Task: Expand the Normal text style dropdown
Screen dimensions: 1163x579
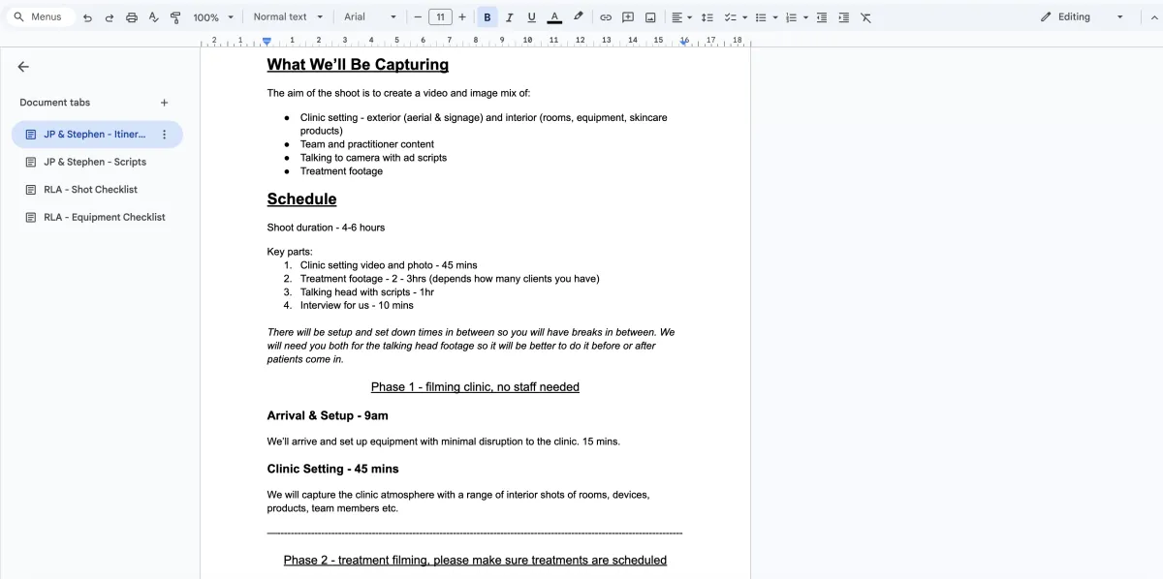Action: click(x=288, y=17)
